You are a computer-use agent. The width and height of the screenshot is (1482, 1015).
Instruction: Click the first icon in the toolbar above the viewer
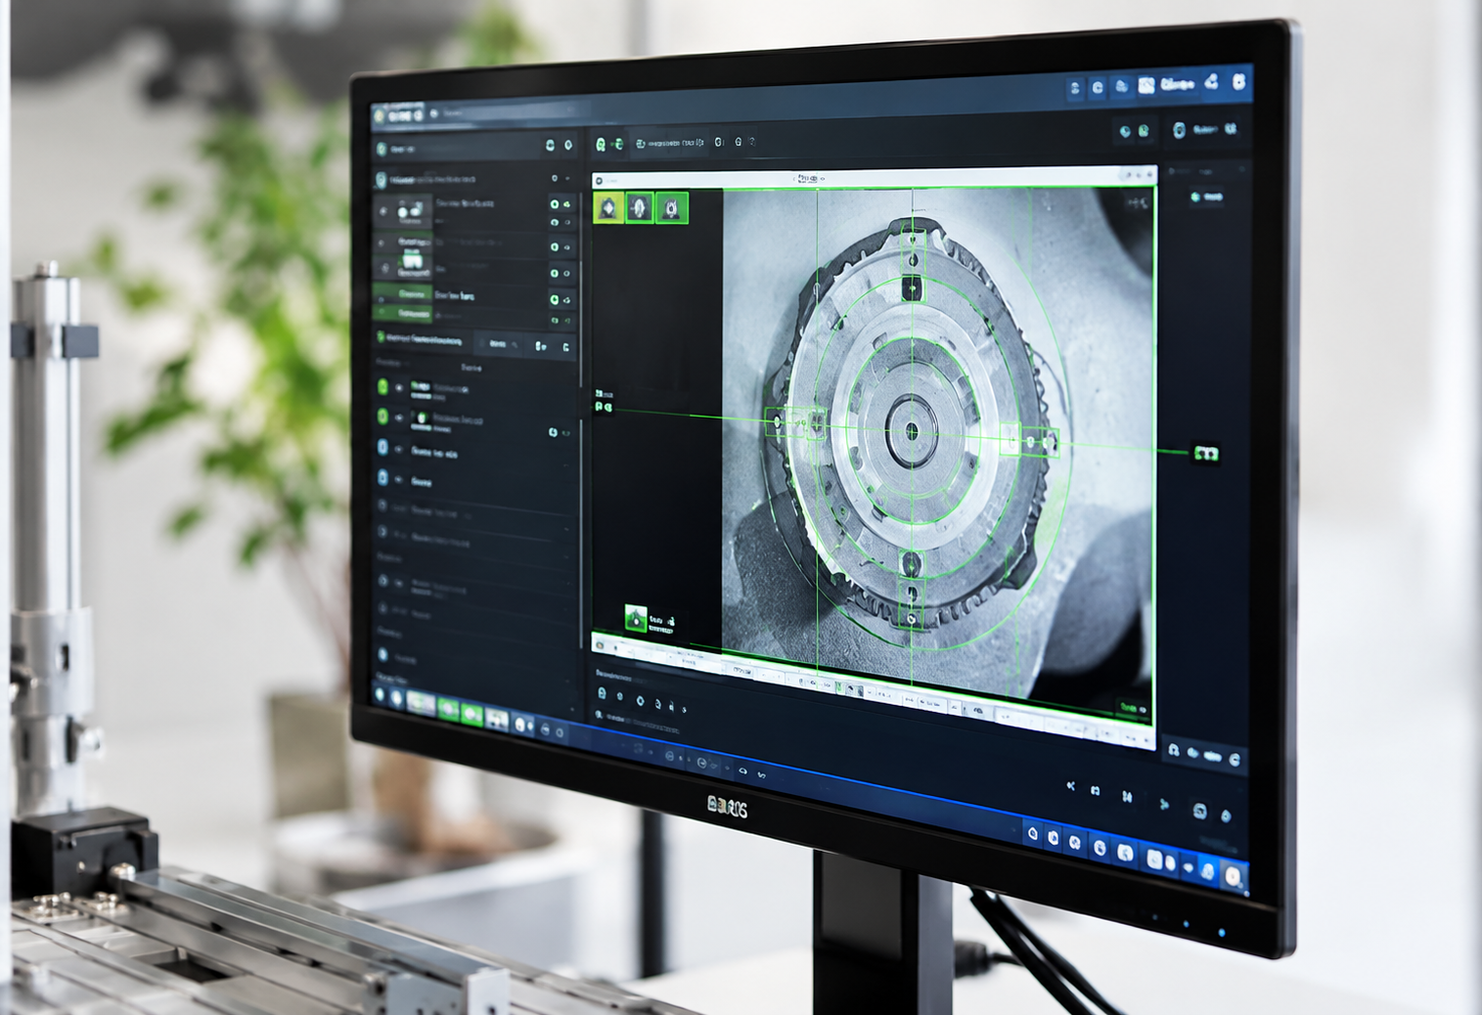(x=601, y=145)
